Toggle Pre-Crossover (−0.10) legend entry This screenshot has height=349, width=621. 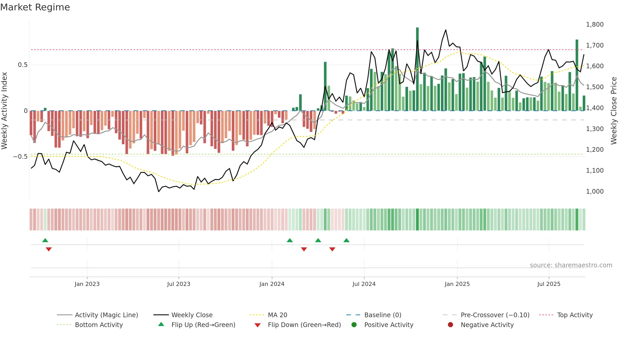[486, 315]
